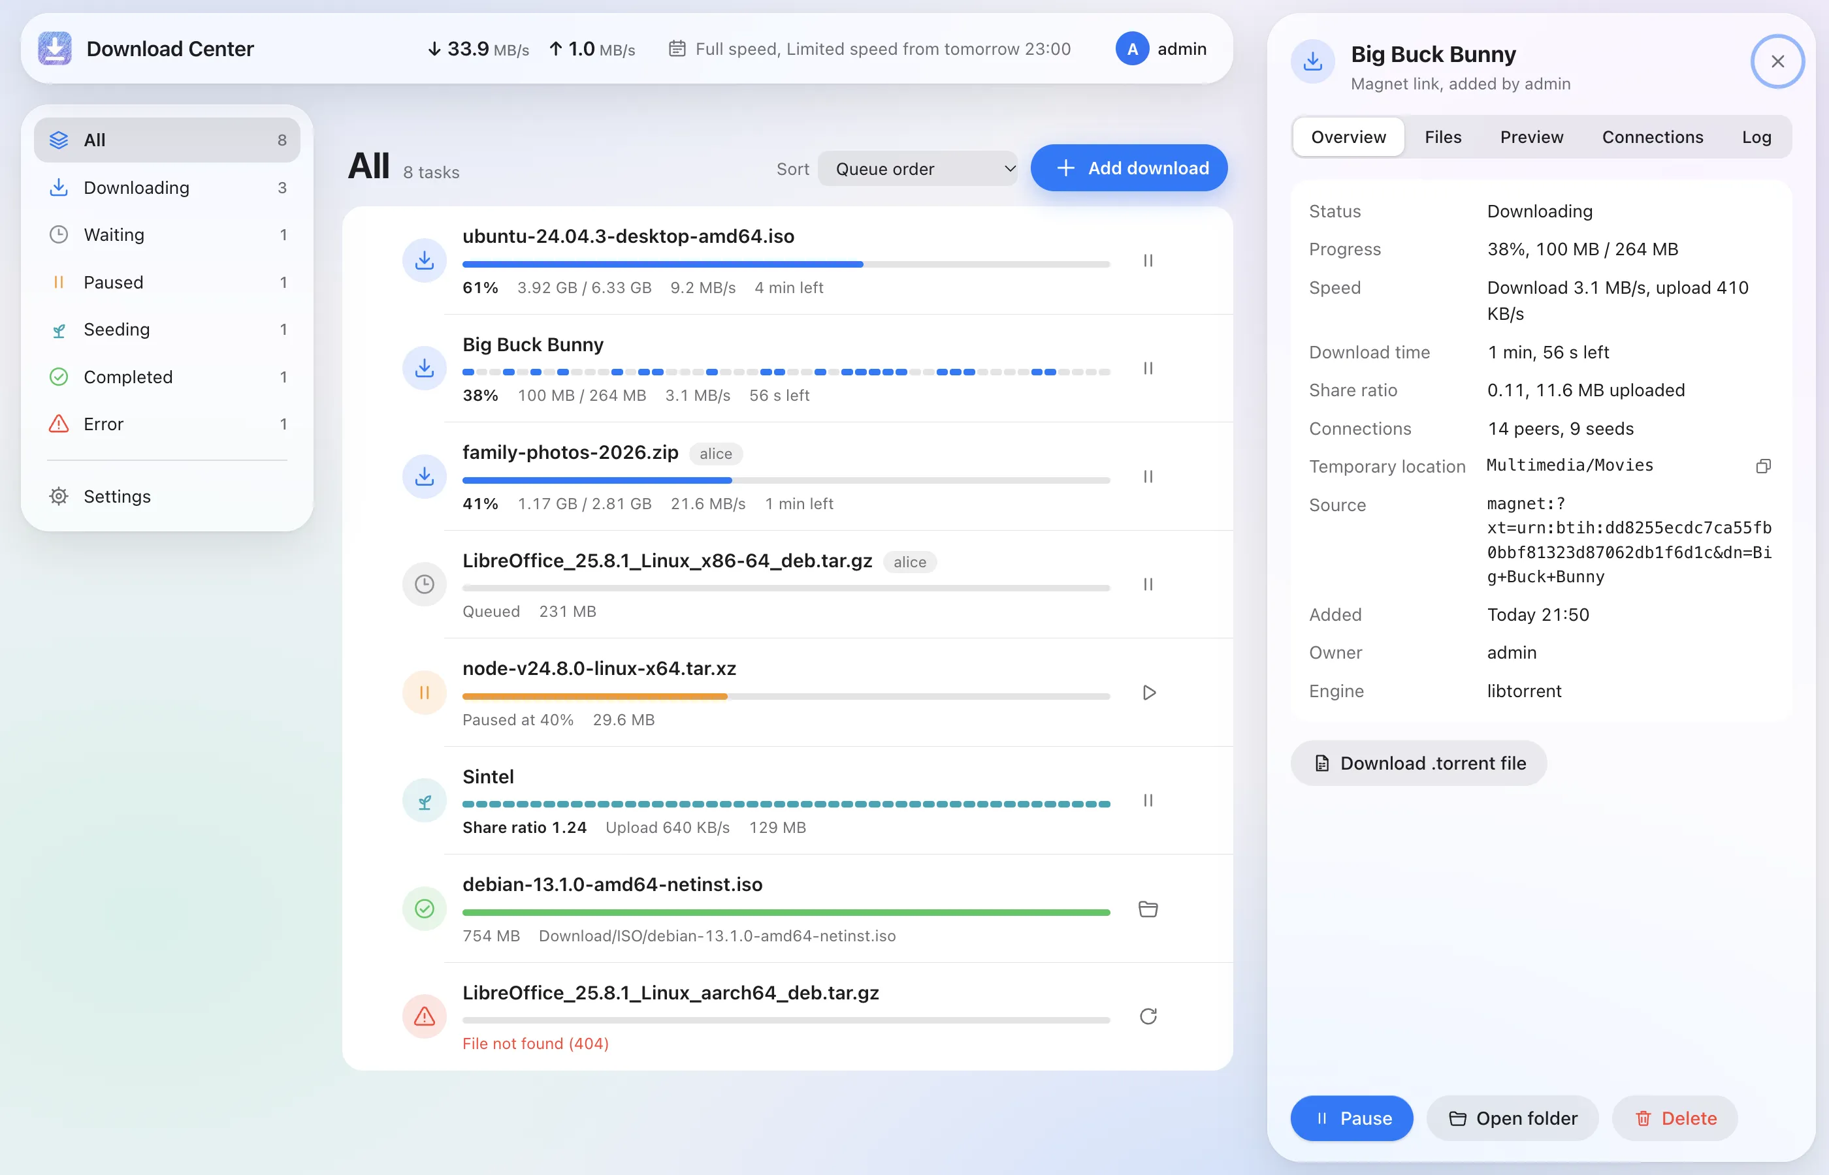This screenshot has width=1829, height=1175.
Task: Switch to the Files tab
Action: point(1442,136)
